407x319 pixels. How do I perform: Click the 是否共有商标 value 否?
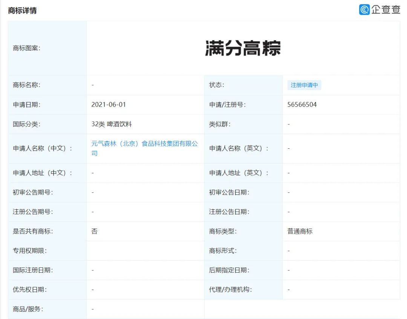[x=94, y=231]
